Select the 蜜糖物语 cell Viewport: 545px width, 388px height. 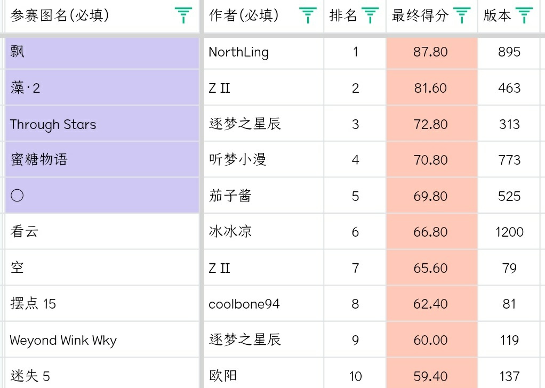102,160
